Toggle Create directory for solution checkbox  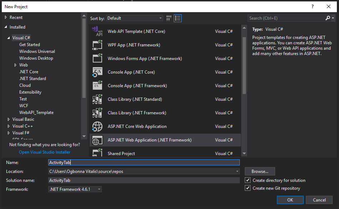(x=248, y=180)
